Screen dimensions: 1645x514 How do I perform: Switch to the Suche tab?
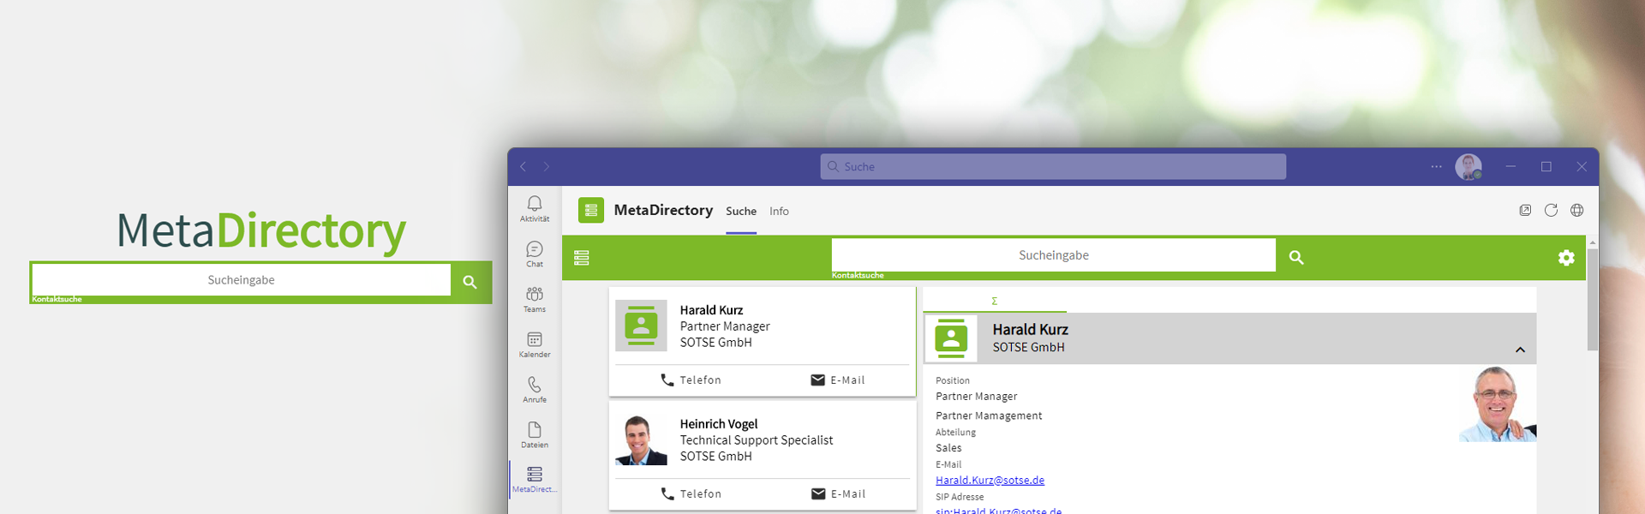(741, 212)
